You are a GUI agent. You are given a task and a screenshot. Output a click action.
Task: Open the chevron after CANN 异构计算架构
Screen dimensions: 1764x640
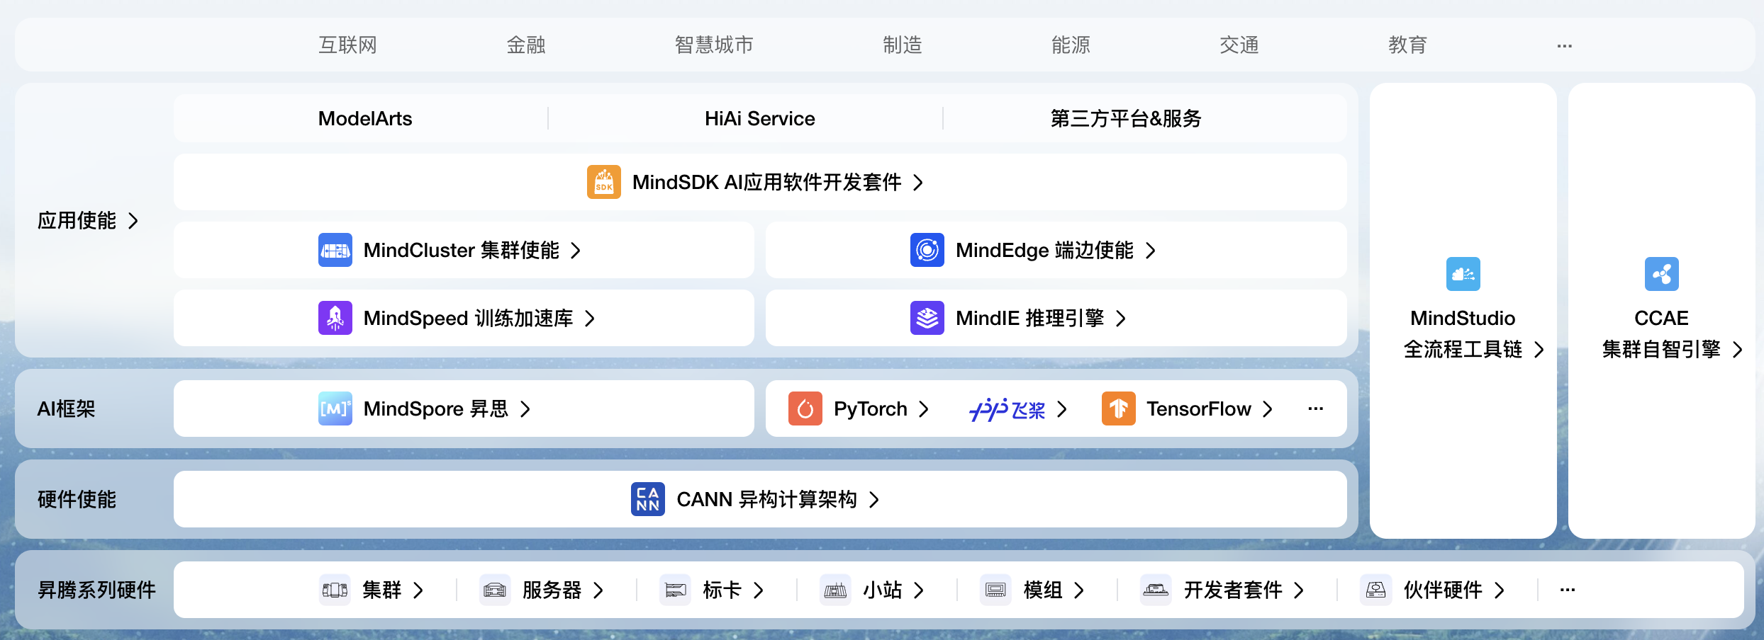point(874,500)
